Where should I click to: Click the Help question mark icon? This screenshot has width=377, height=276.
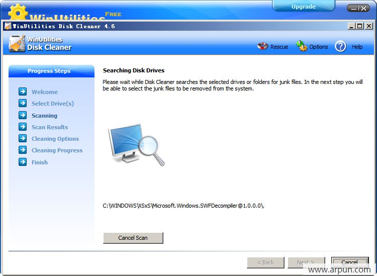tap(340, 46)
